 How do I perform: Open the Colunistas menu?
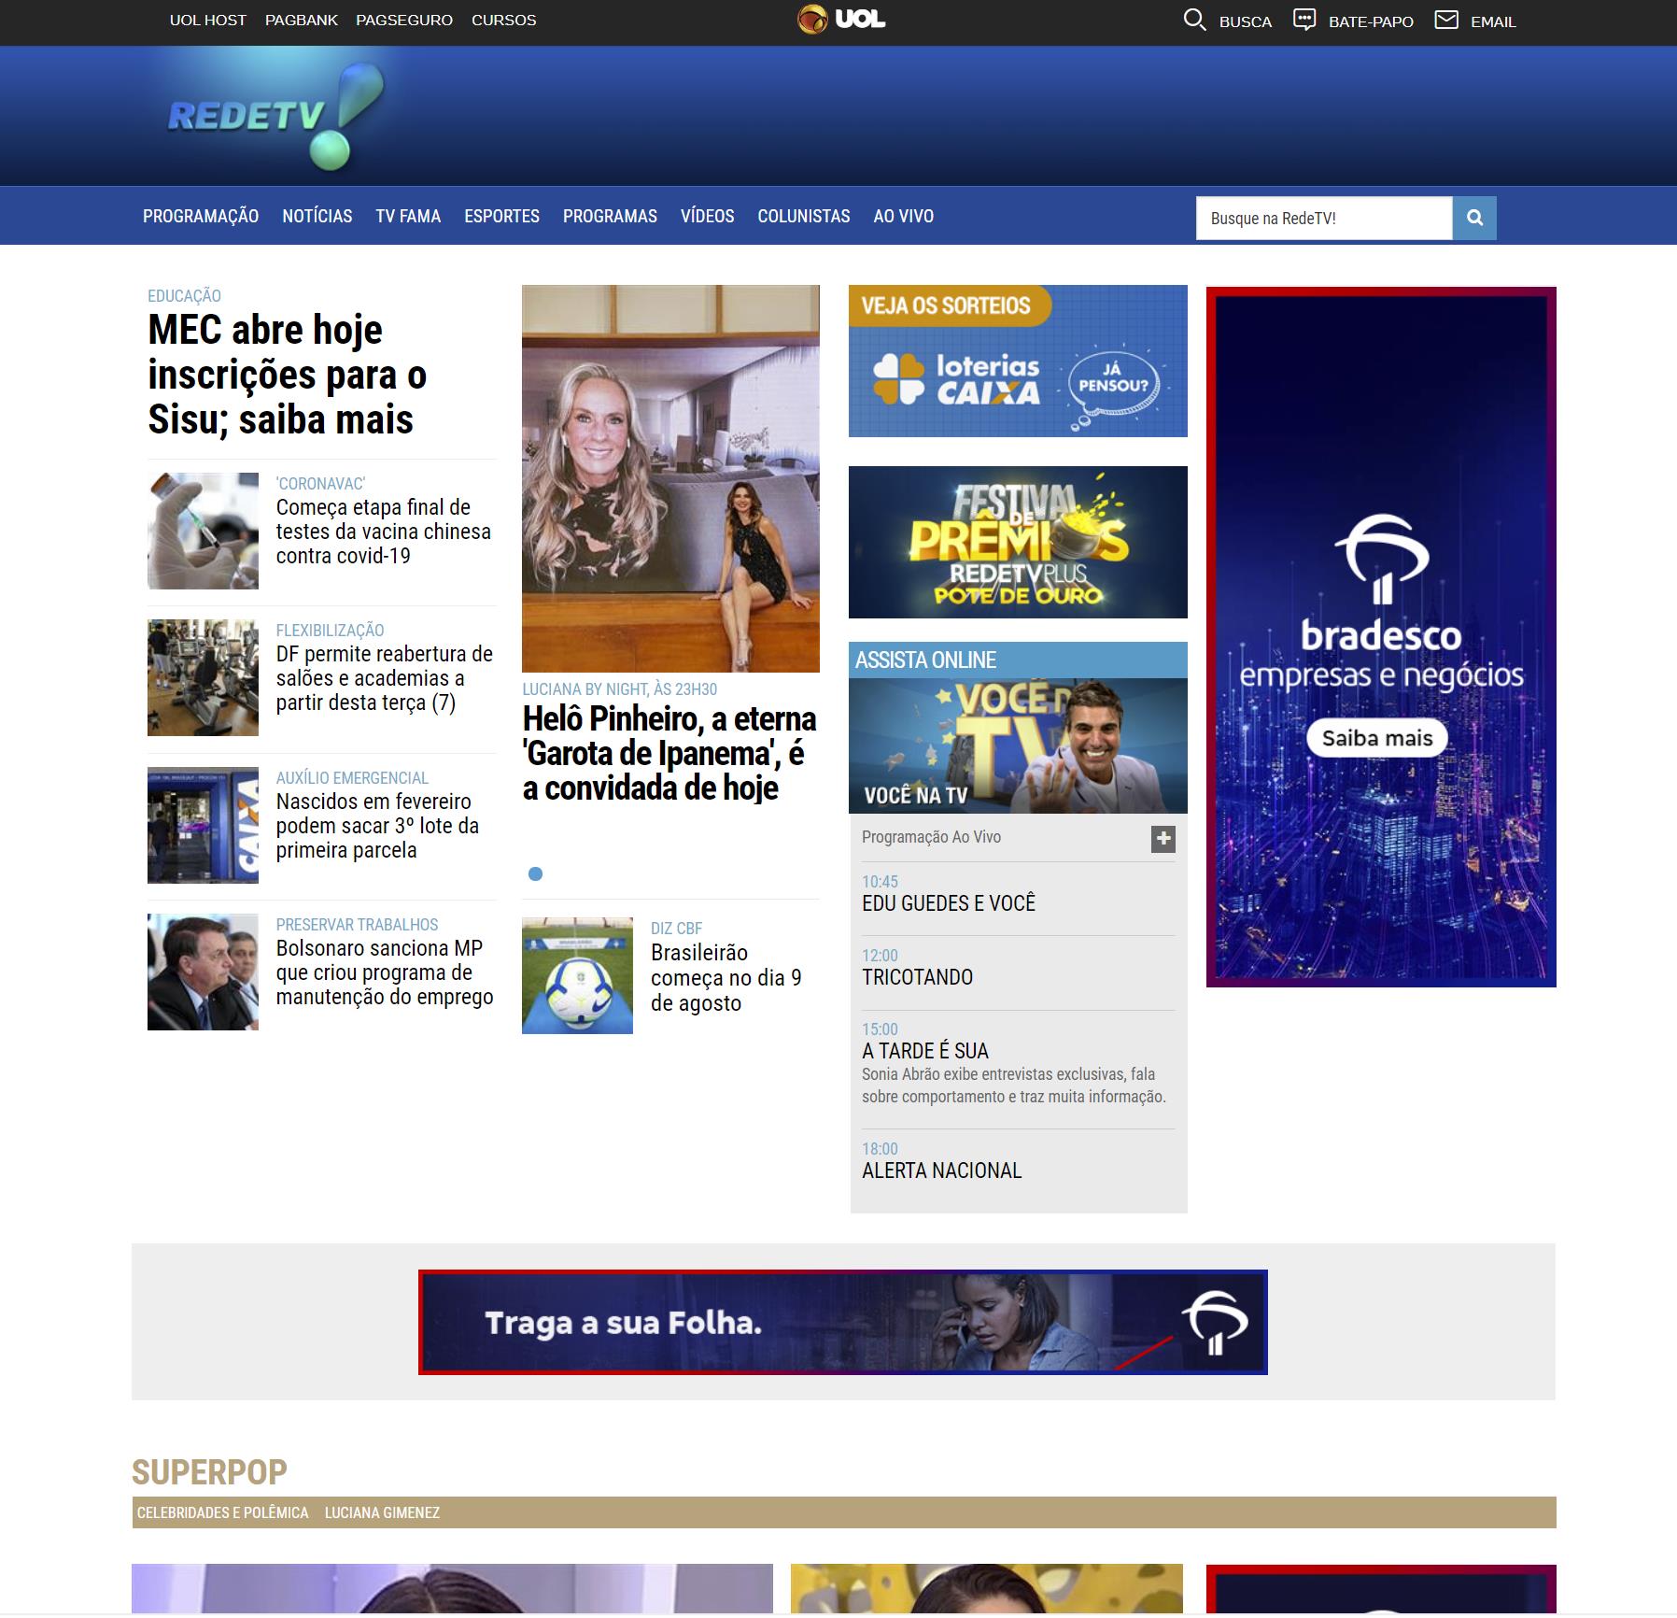(804, 216)
